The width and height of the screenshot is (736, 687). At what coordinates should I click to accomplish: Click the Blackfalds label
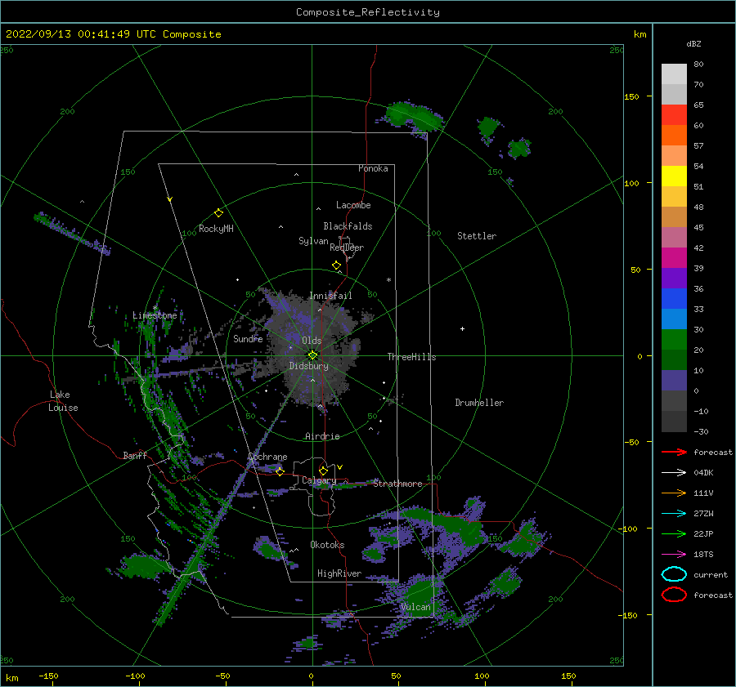point(348,226)
